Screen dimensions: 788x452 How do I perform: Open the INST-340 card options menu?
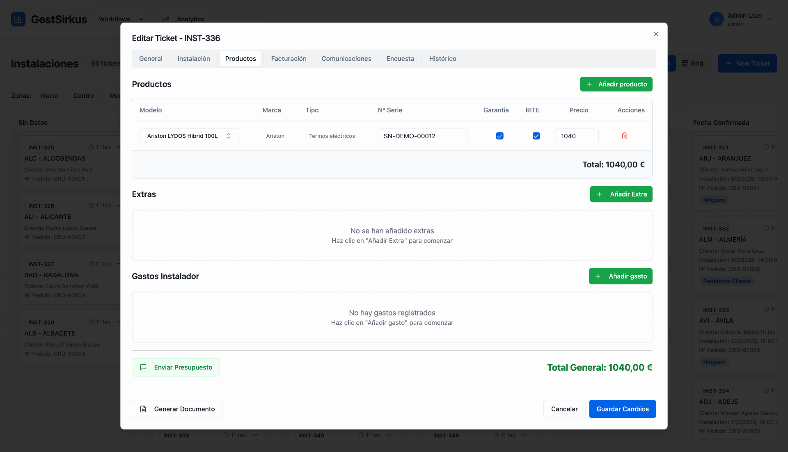[x=390, y=435]
